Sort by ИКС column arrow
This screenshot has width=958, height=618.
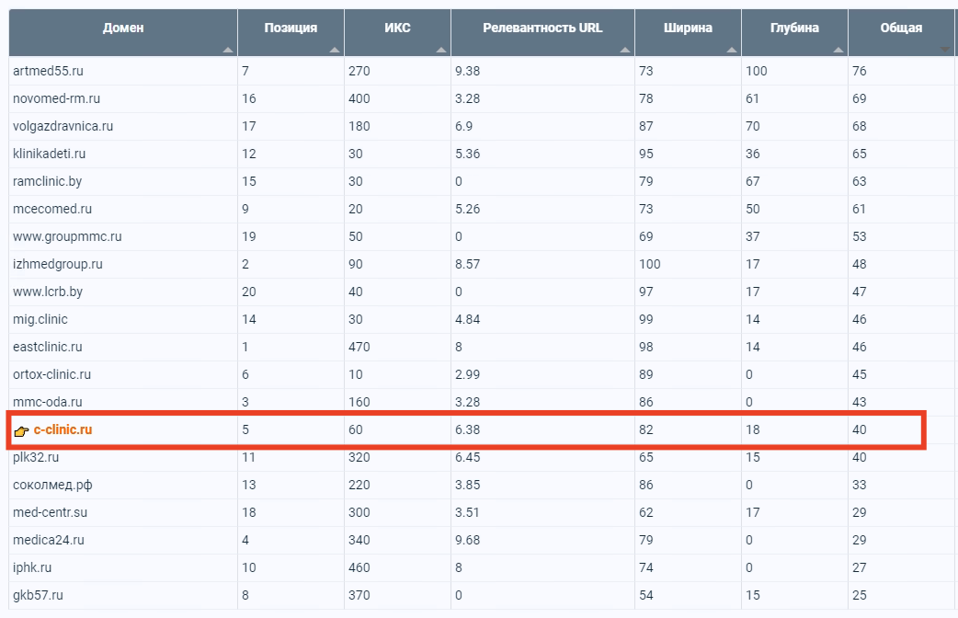(x=441, y=50)
